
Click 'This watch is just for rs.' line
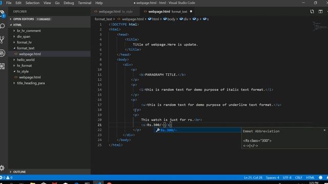pyautogui.click(x=167, y=120)
